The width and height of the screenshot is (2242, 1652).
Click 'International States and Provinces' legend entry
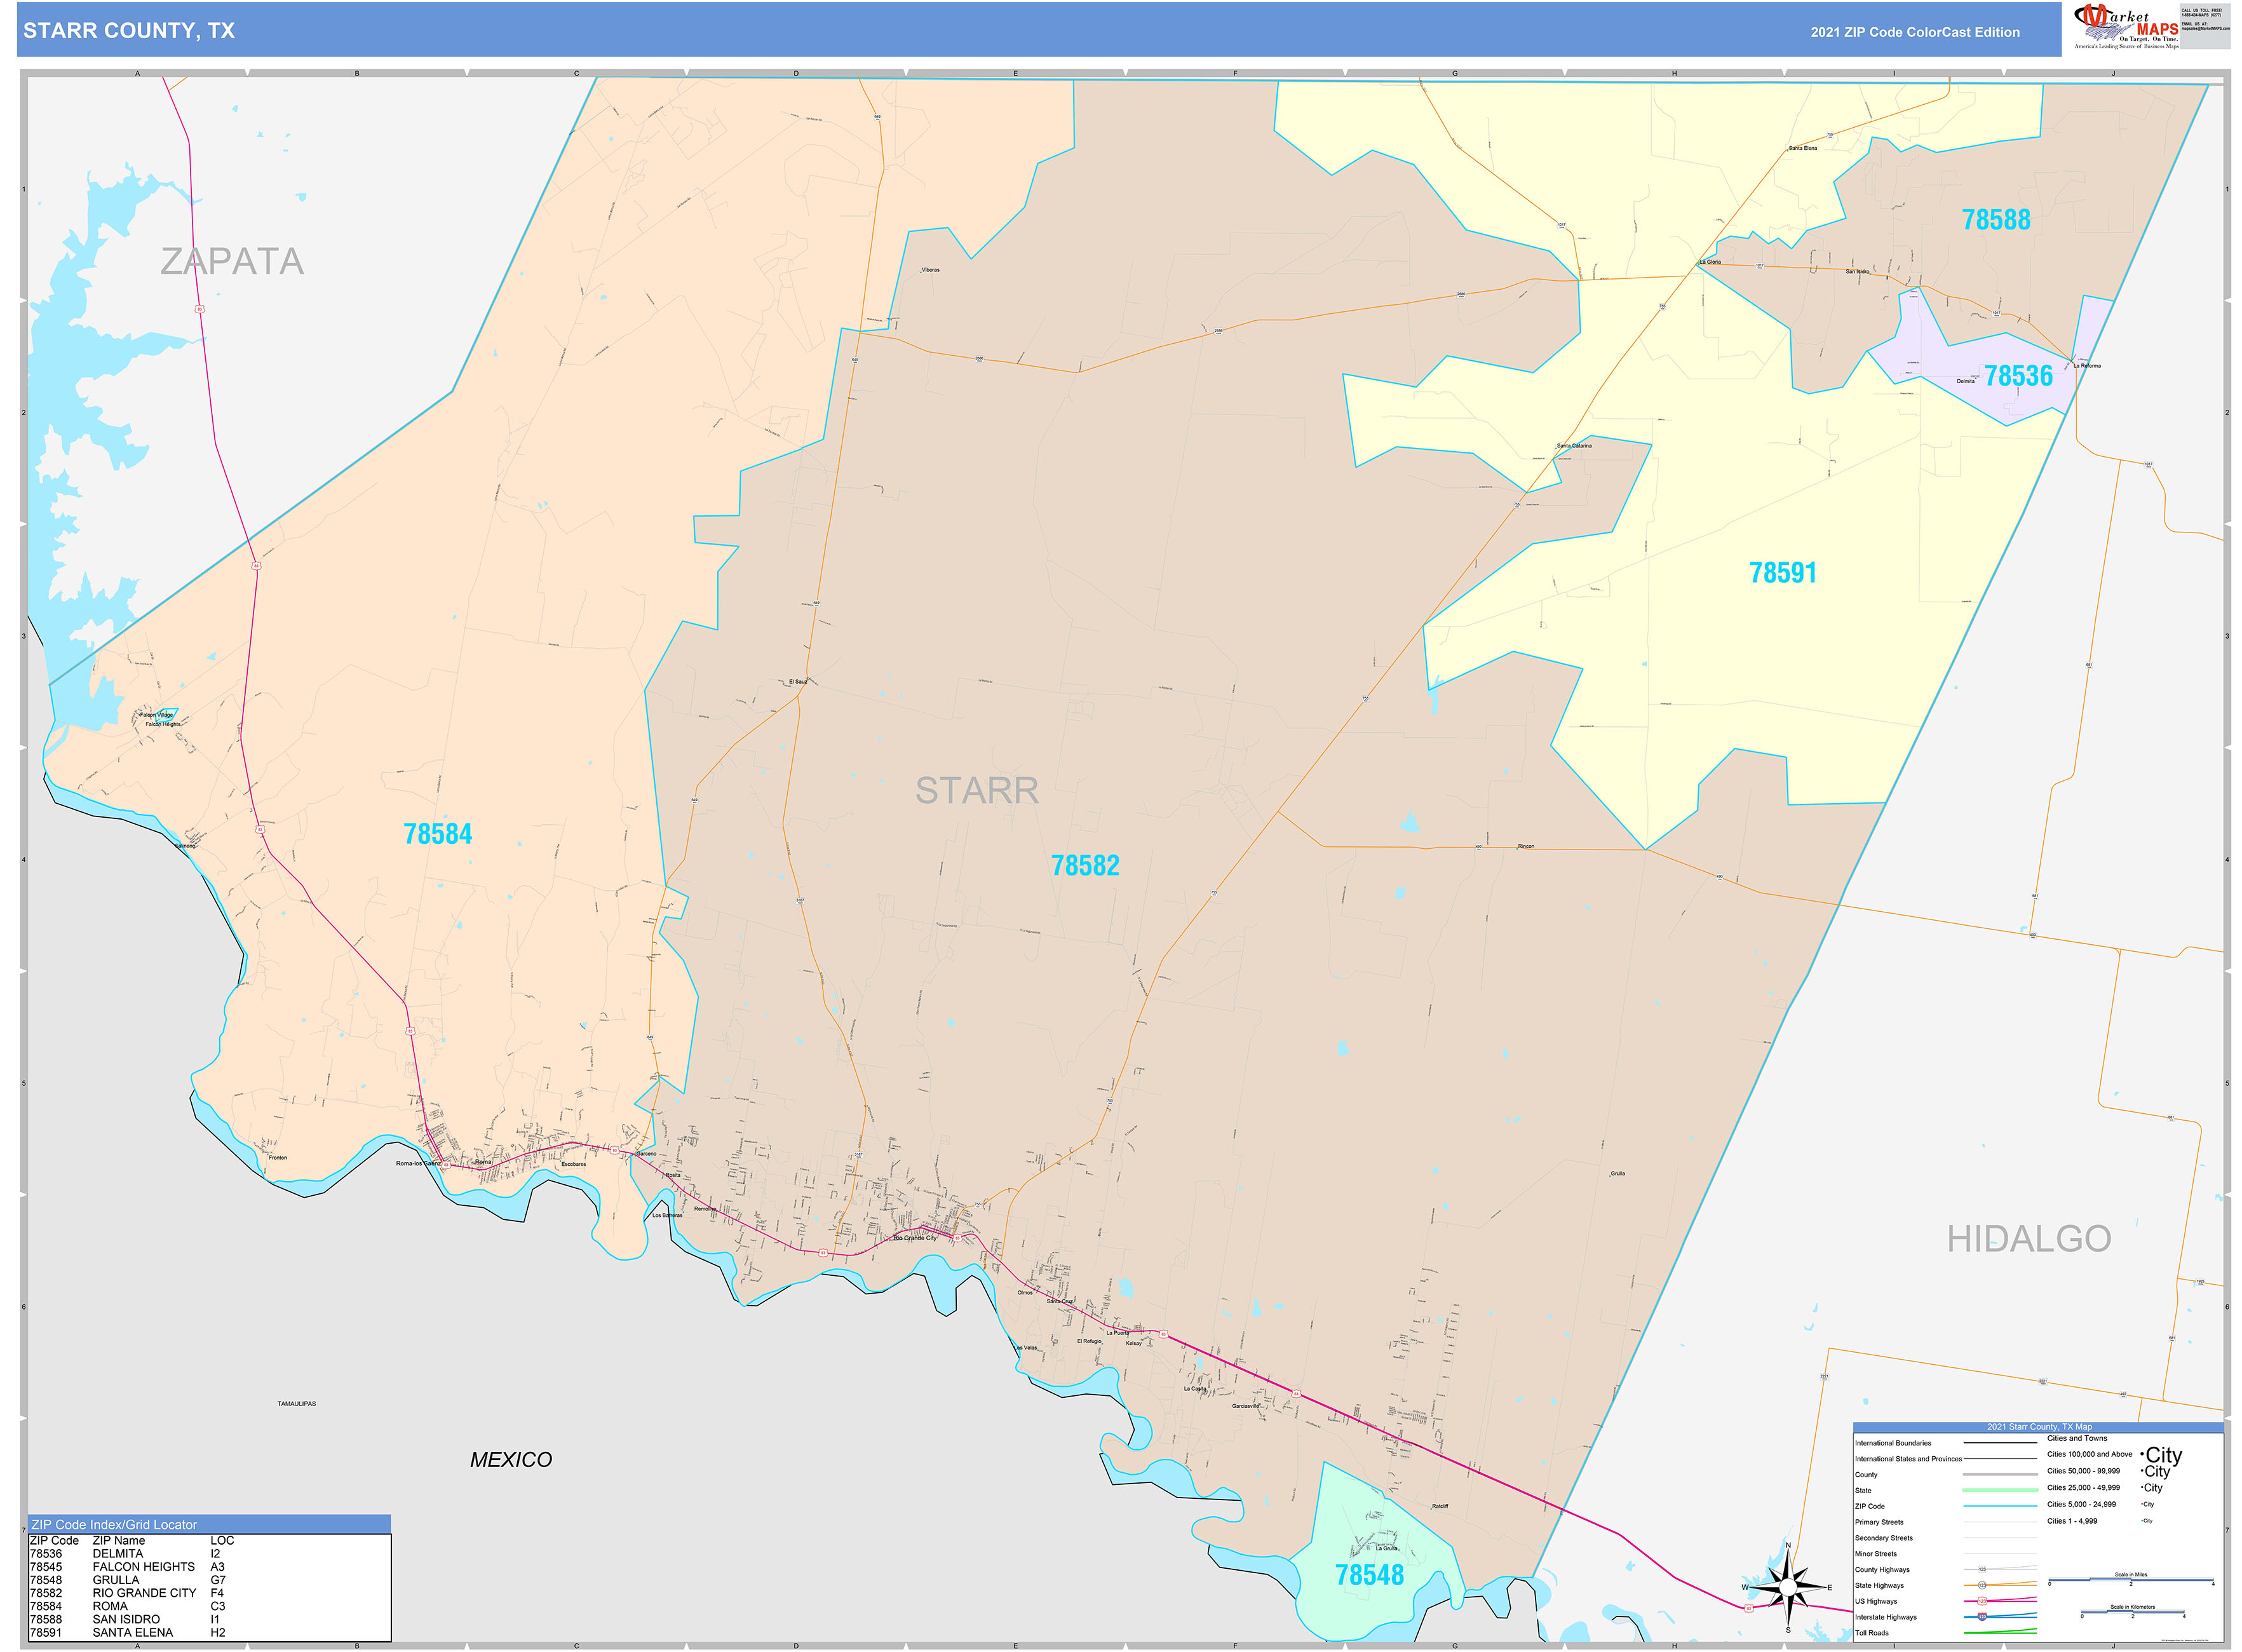point(1908,1459)
